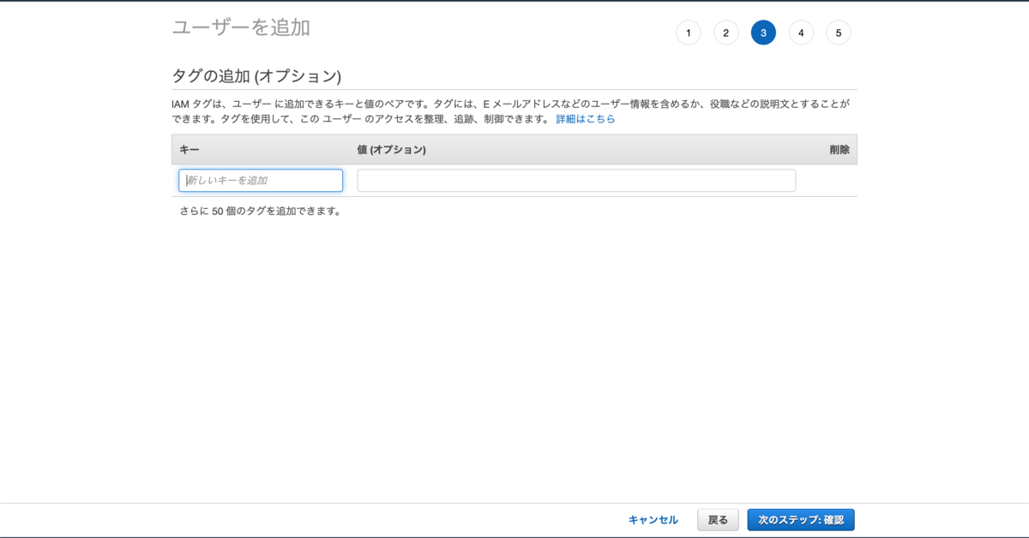Click the empty tag row area

514,180
